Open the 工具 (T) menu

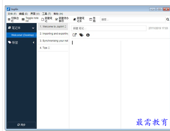pos(46,14)
